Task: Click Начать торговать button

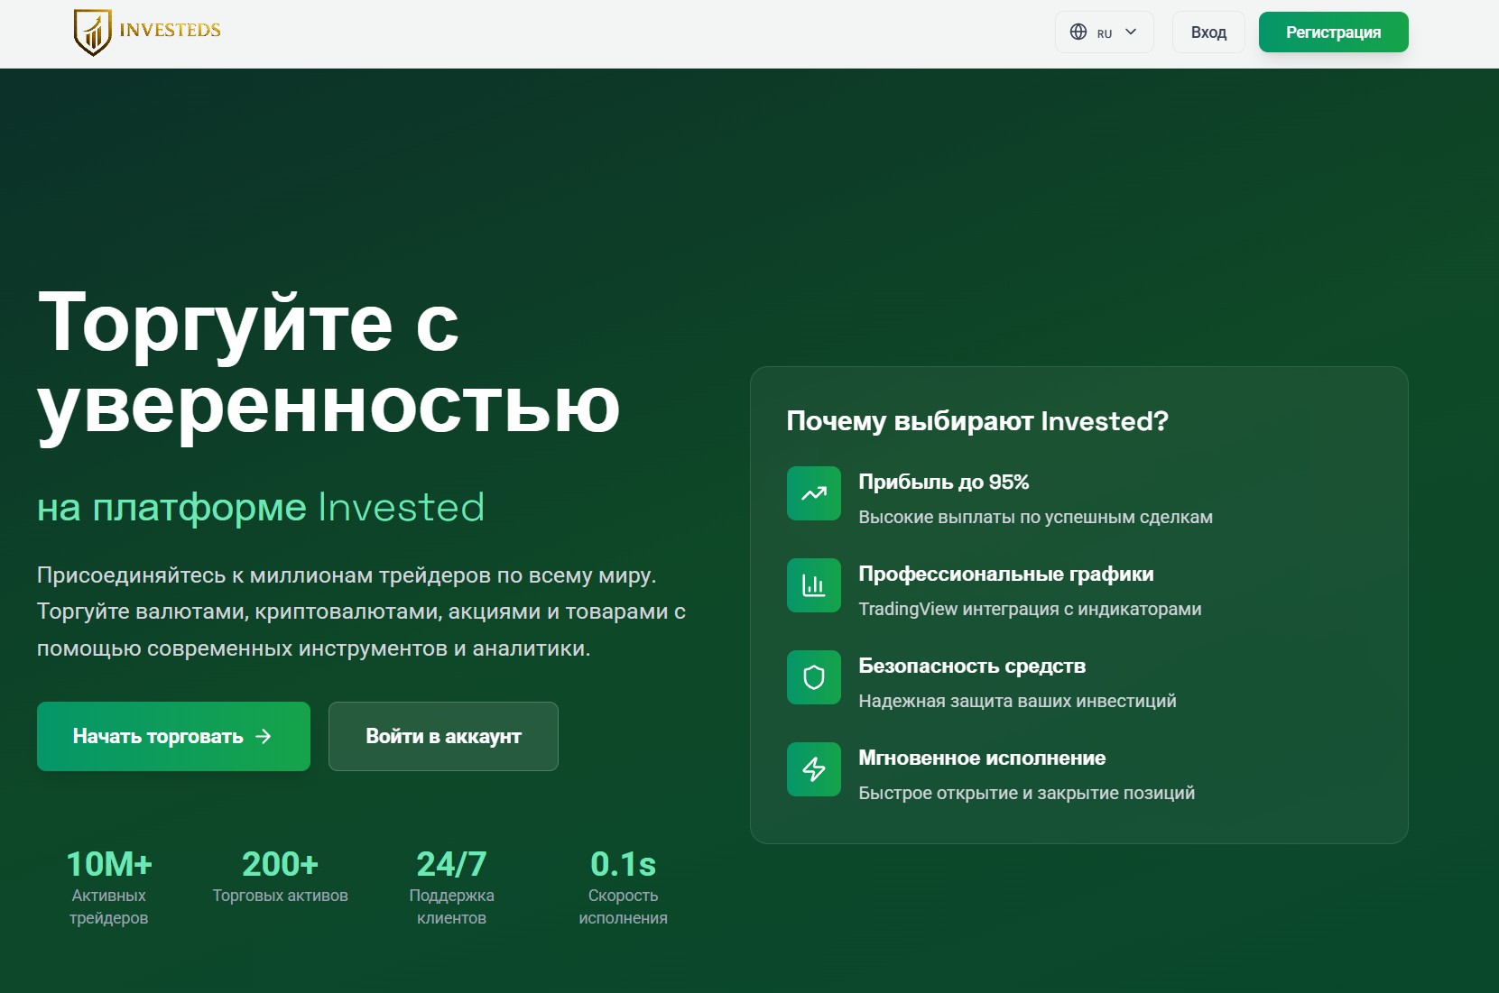Action: 172,737
